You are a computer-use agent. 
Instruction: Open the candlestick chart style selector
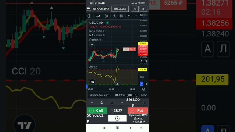click(x=106, y=16)
